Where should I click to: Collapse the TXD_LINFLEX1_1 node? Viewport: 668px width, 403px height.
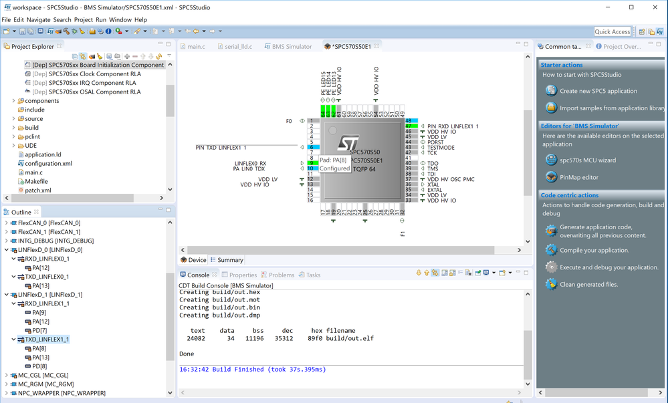click(13, 340)
